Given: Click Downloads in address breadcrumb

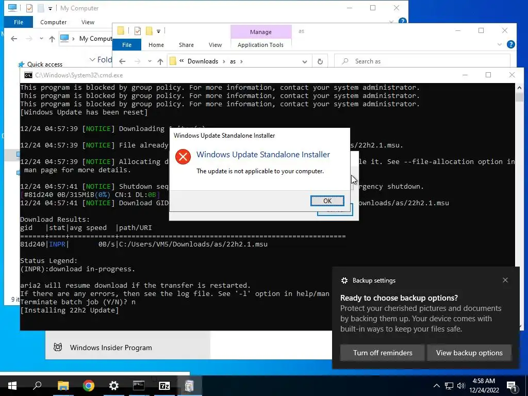Looking at the screenshot, I should click(203, 61).
